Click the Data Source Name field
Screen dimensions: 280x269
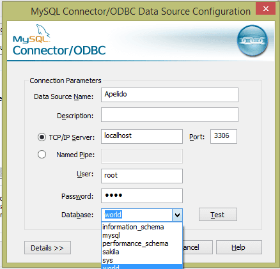[x=169, y=95]
